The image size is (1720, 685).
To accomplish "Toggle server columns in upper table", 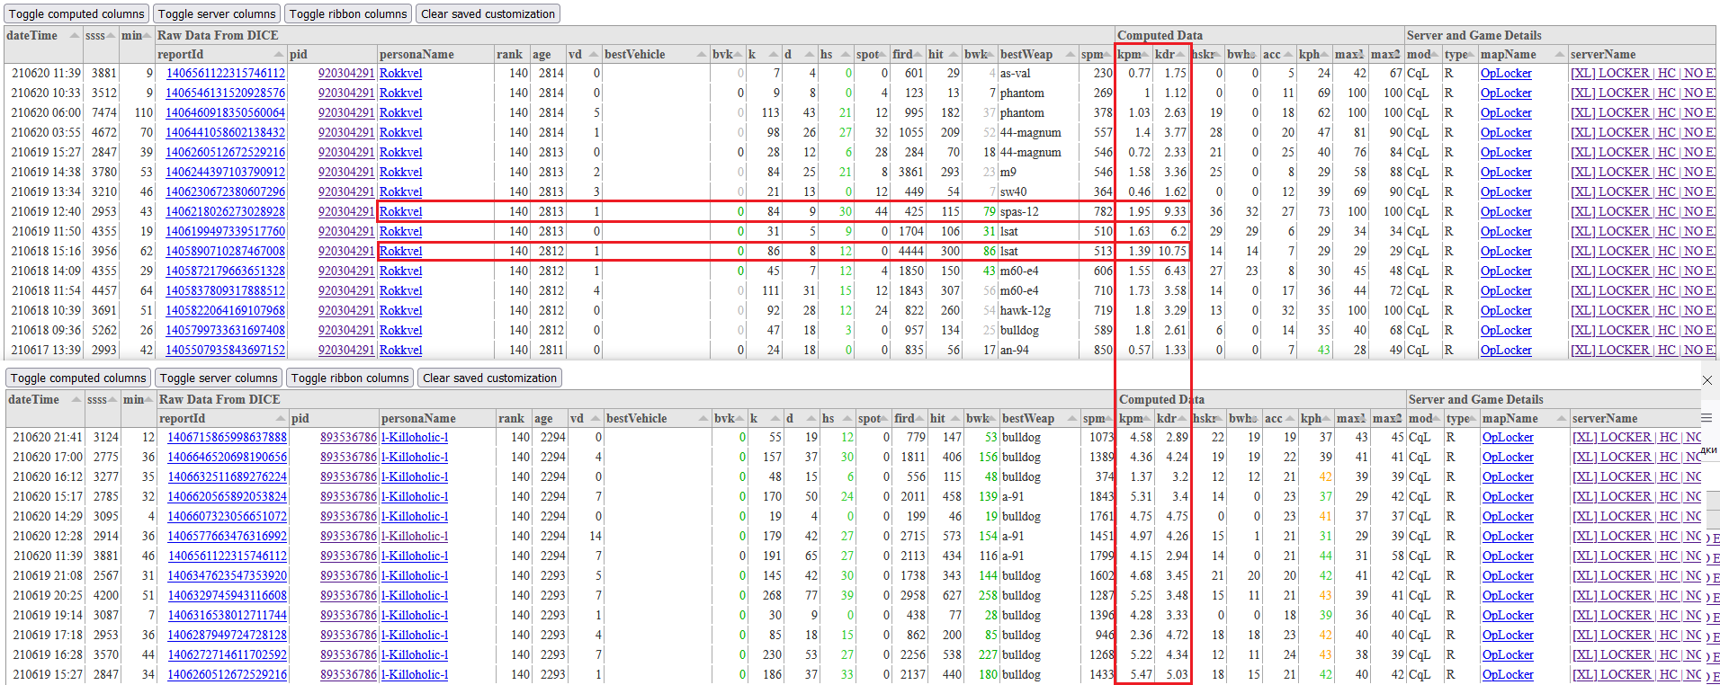I will tap(217, 13).
